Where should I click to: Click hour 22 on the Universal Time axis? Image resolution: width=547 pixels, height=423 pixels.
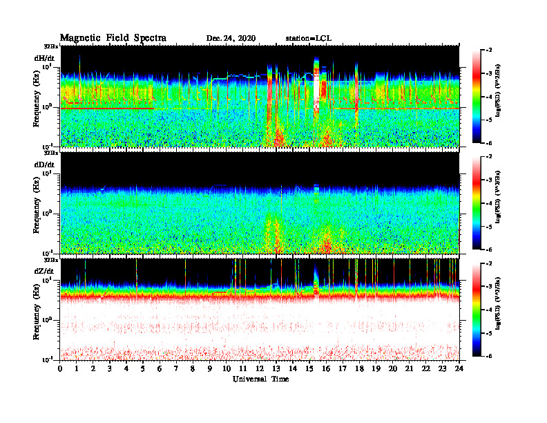(x=426, y=369)
